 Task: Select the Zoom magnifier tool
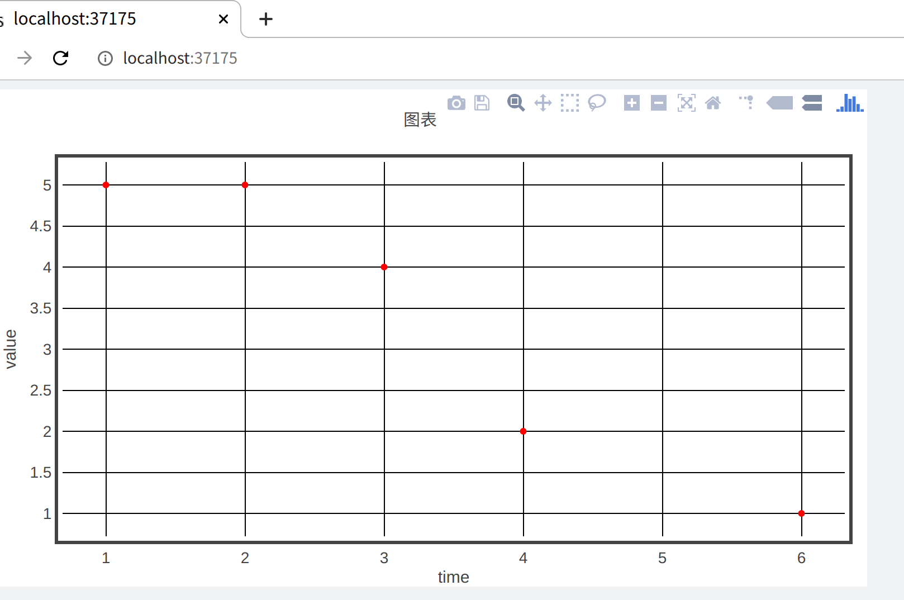[x=516, y=103]
